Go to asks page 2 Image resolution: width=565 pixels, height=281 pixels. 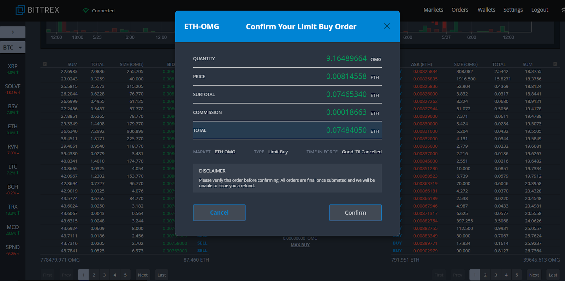pyautogui.click(x=485, y=275)
